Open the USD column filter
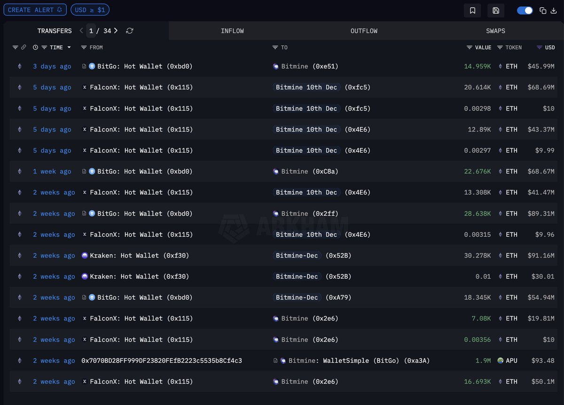This screenshot has height=405, width=564. click(540, 47)
